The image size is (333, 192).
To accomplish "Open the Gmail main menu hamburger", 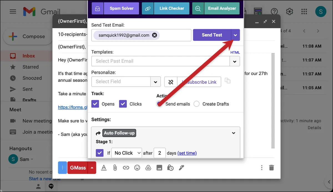I will point(13,12).
